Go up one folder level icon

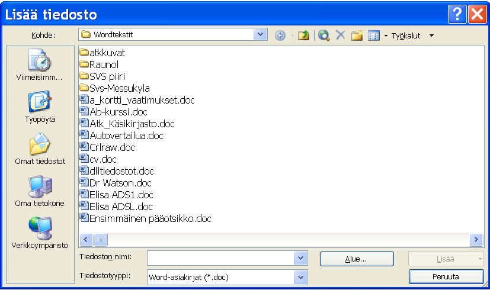[x=303, y=36]
